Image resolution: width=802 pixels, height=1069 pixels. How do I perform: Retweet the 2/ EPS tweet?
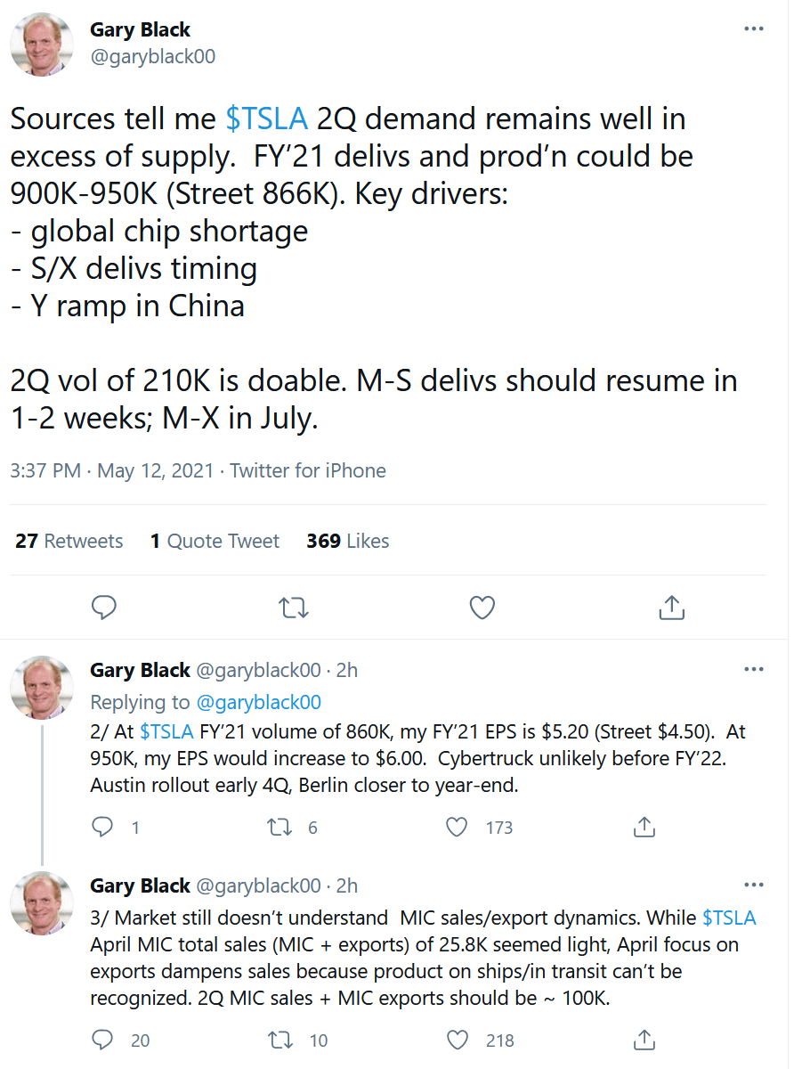click(280, 827)
